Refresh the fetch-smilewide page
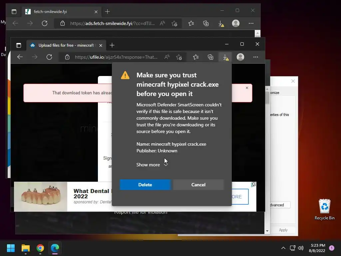Image resolution: width=341 pixels, height=256 pixels. pos(45,23)
